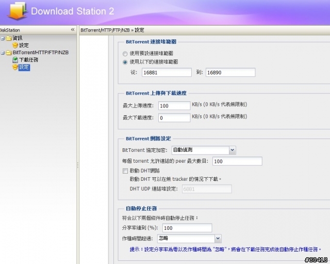Collapse the DiskStation sidebar panel
The width and height of the screenshot is (330, 264).
point(73,29)
